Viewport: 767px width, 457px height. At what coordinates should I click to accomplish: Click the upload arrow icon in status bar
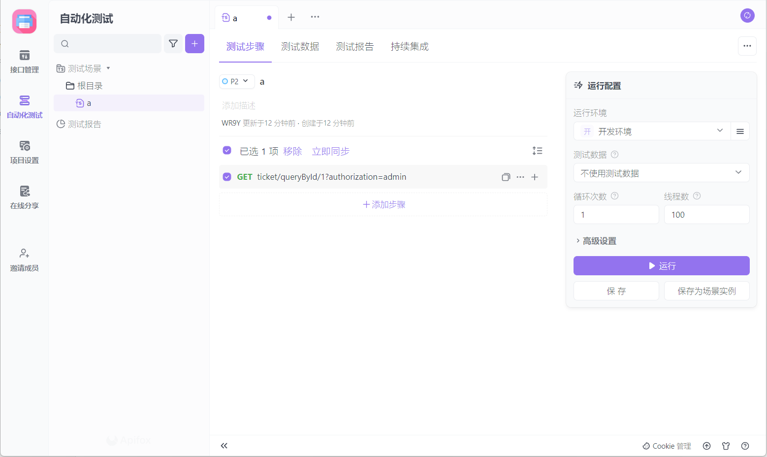pos(706,446)
